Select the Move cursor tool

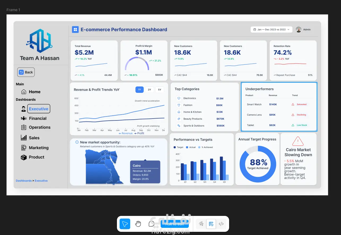(x=125, y=224)
